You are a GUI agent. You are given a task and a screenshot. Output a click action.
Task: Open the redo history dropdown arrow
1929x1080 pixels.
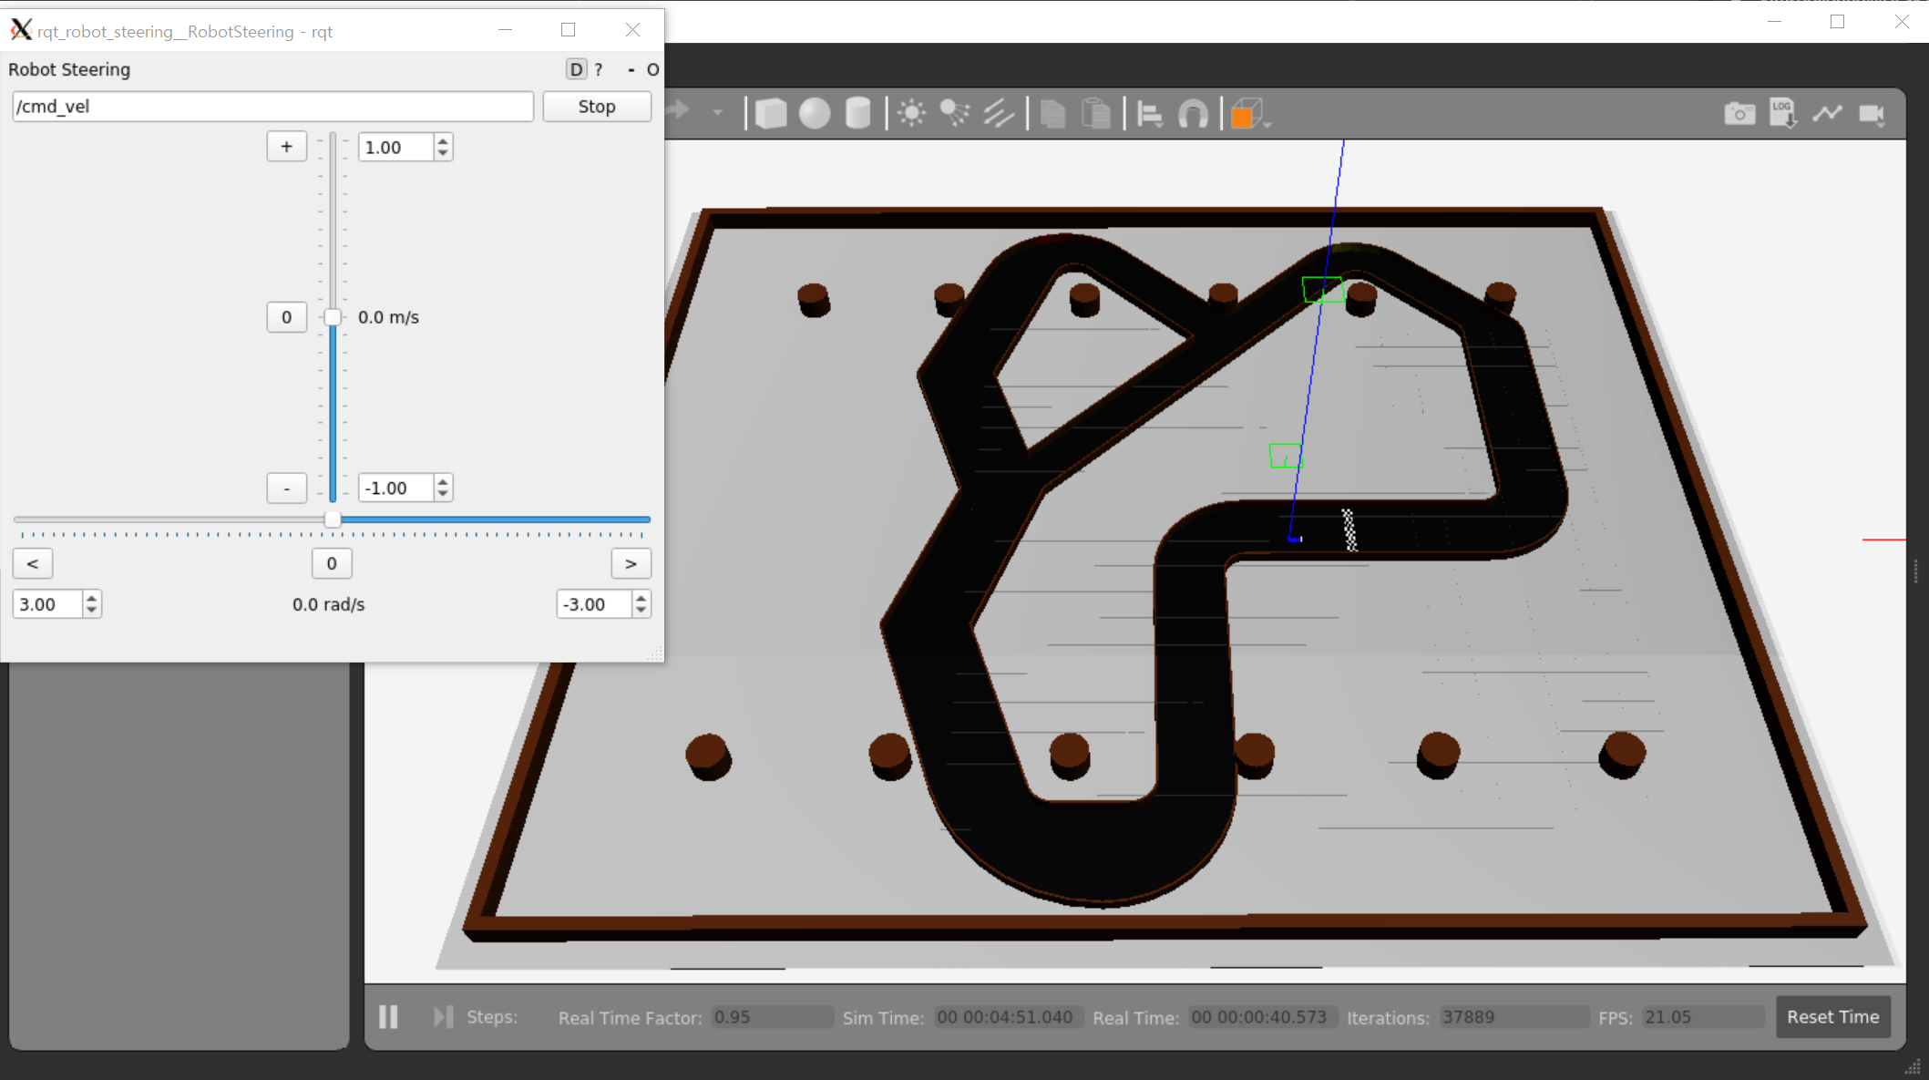tap(718, 113)
